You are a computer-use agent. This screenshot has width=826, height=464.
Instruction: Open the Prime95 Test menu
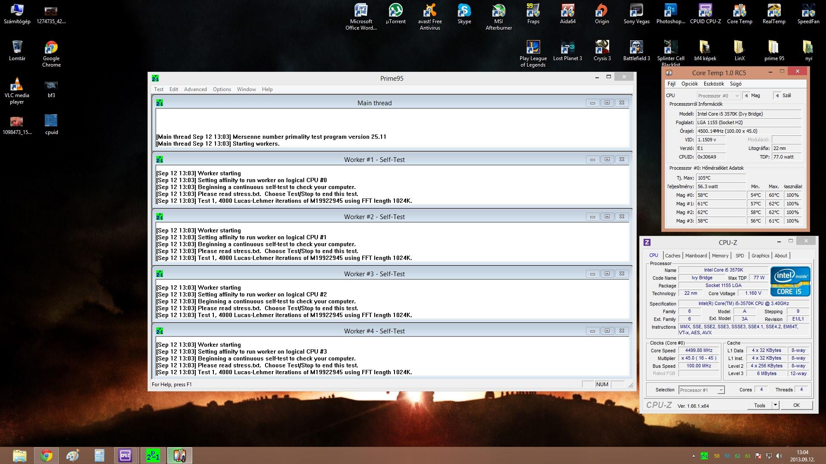point(159,89)
